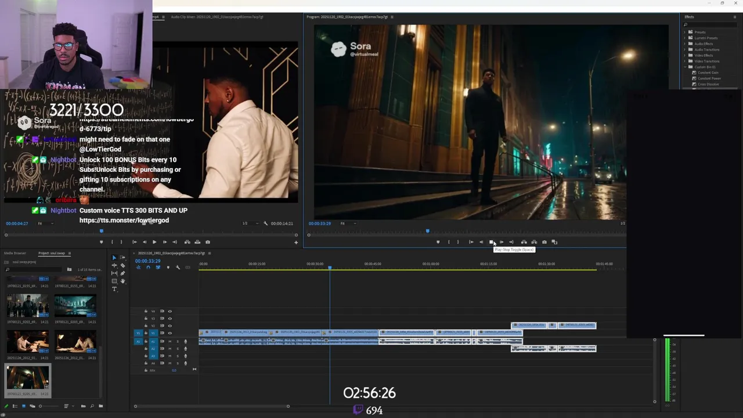Hide video track V4 with eye icon

click(169, 311)
